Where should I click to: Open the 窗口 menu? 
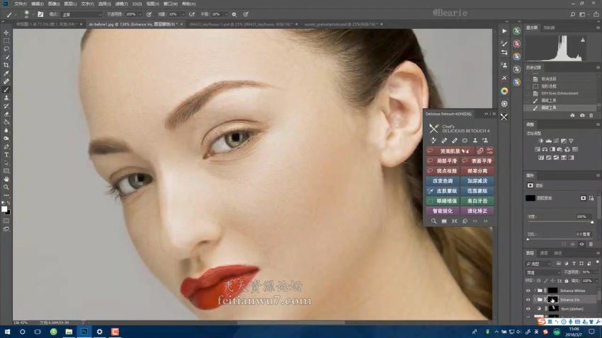coord(170,4)
